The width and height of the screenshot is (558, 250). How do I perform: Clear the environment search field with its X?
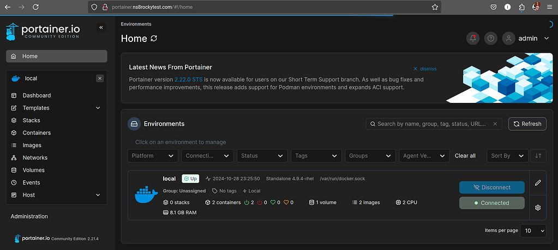pos(495,124)
